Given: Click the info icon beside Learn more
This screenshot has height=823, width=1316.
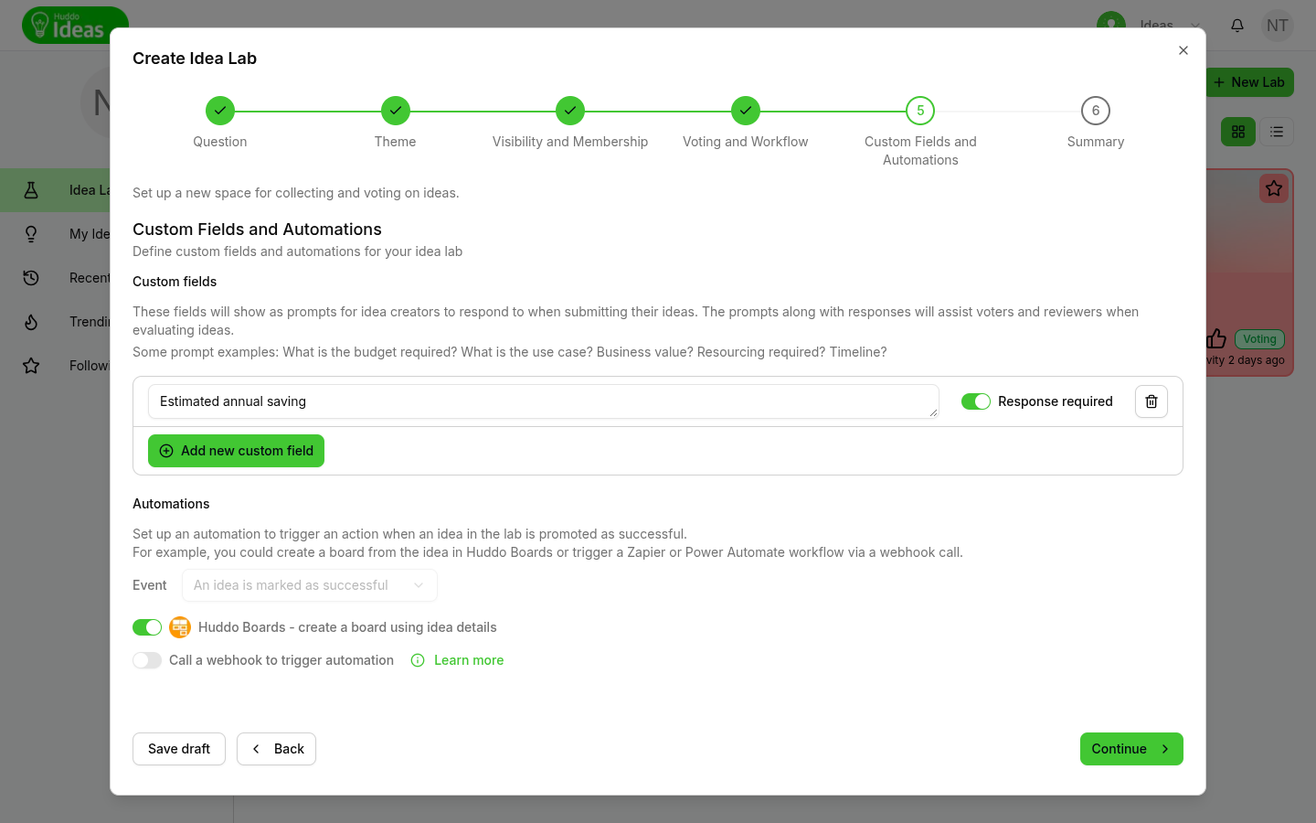Looking at the screenshot, I should point(418,660).
